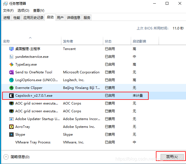Image resolution: width=186 pixels, height=164 pixels.
Task: Close the Task Manager window
Action: click(x=180, y=3)
